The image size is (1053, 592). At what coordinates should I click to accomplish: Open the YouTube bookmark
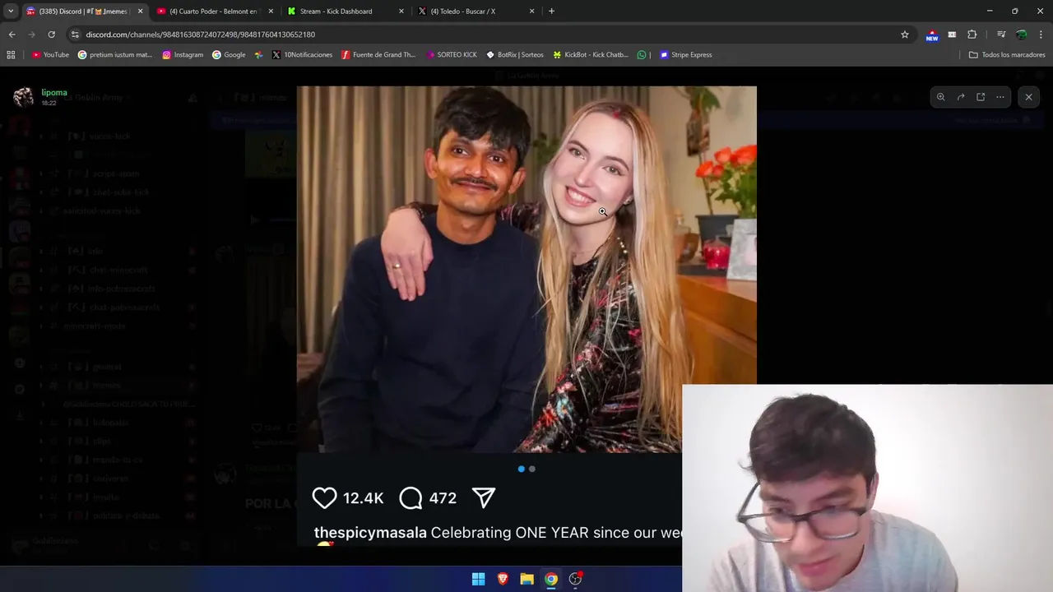50,55
